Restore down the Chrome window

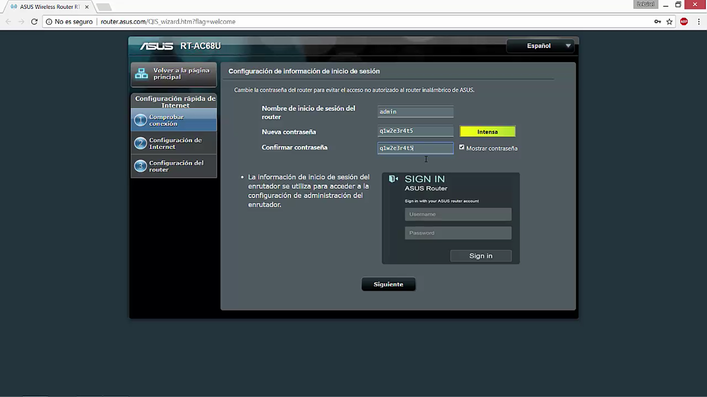point(679,5)
